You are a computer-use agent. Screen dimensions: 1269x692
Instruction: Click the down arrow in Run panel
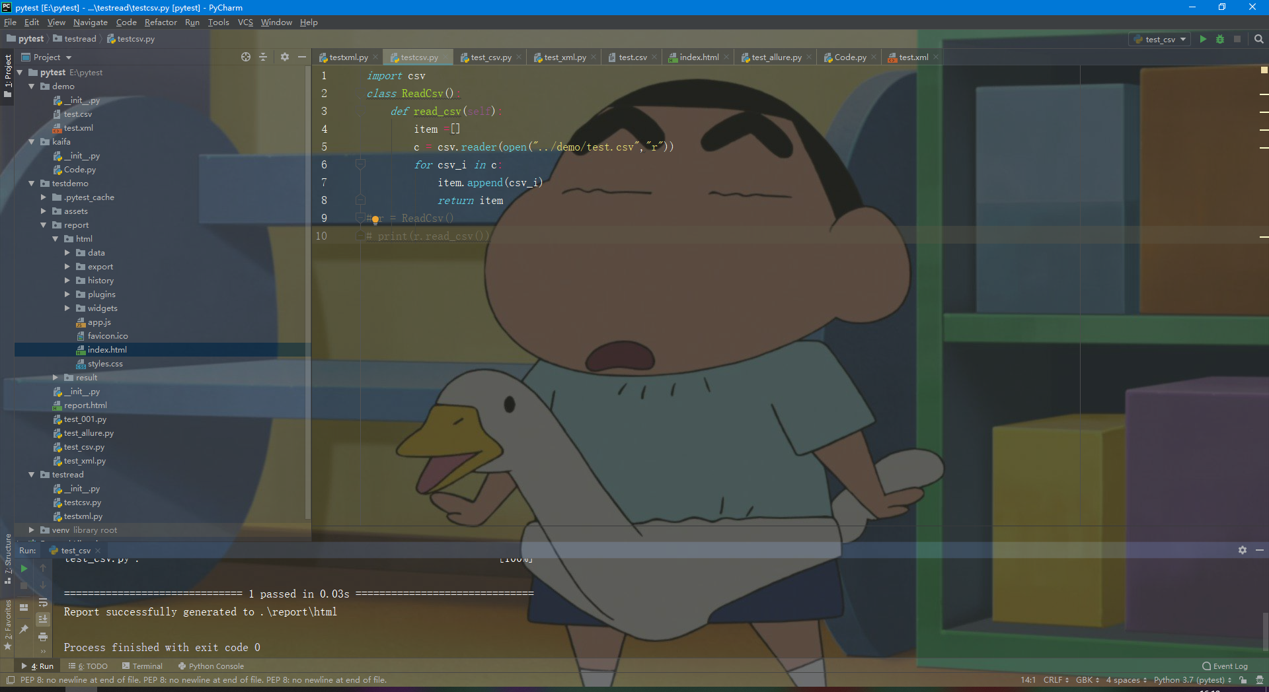(43, 585)
